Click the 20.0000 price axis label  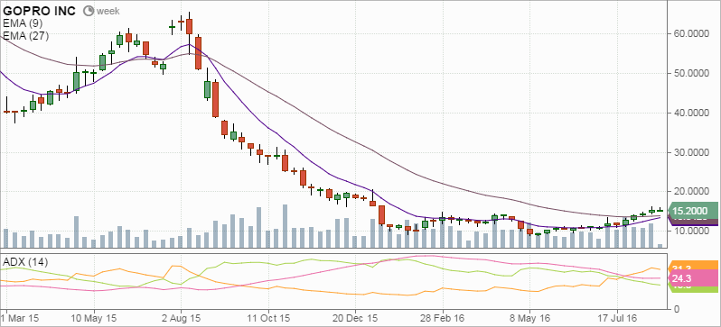pos(691,192)
